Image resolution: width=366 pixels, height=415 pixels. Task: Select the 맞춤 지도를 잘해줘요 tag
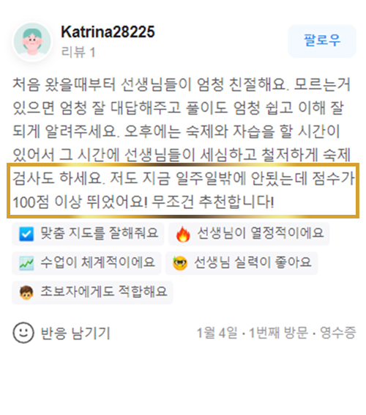click(88, 234)
